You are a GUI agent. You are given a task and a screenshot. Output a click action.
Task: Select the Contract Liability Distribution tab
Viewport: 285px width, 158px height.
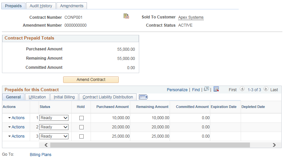[108, 97]
